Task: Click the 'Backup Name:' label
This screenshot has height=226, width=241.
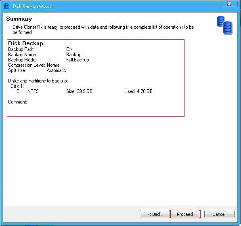Action: coord(22,55)
